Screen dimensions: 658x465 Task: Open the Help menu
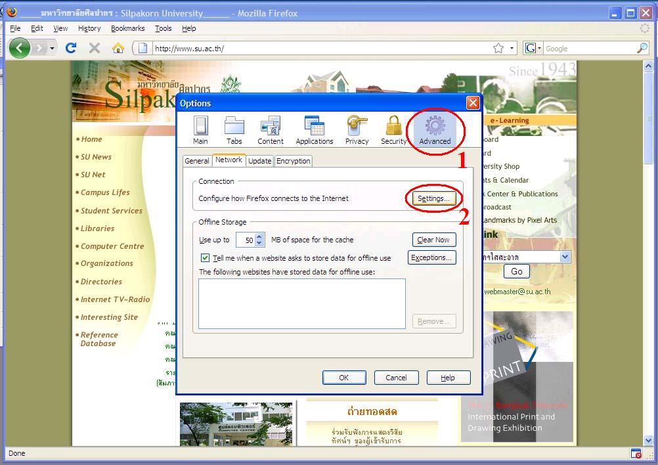(189, 28)
